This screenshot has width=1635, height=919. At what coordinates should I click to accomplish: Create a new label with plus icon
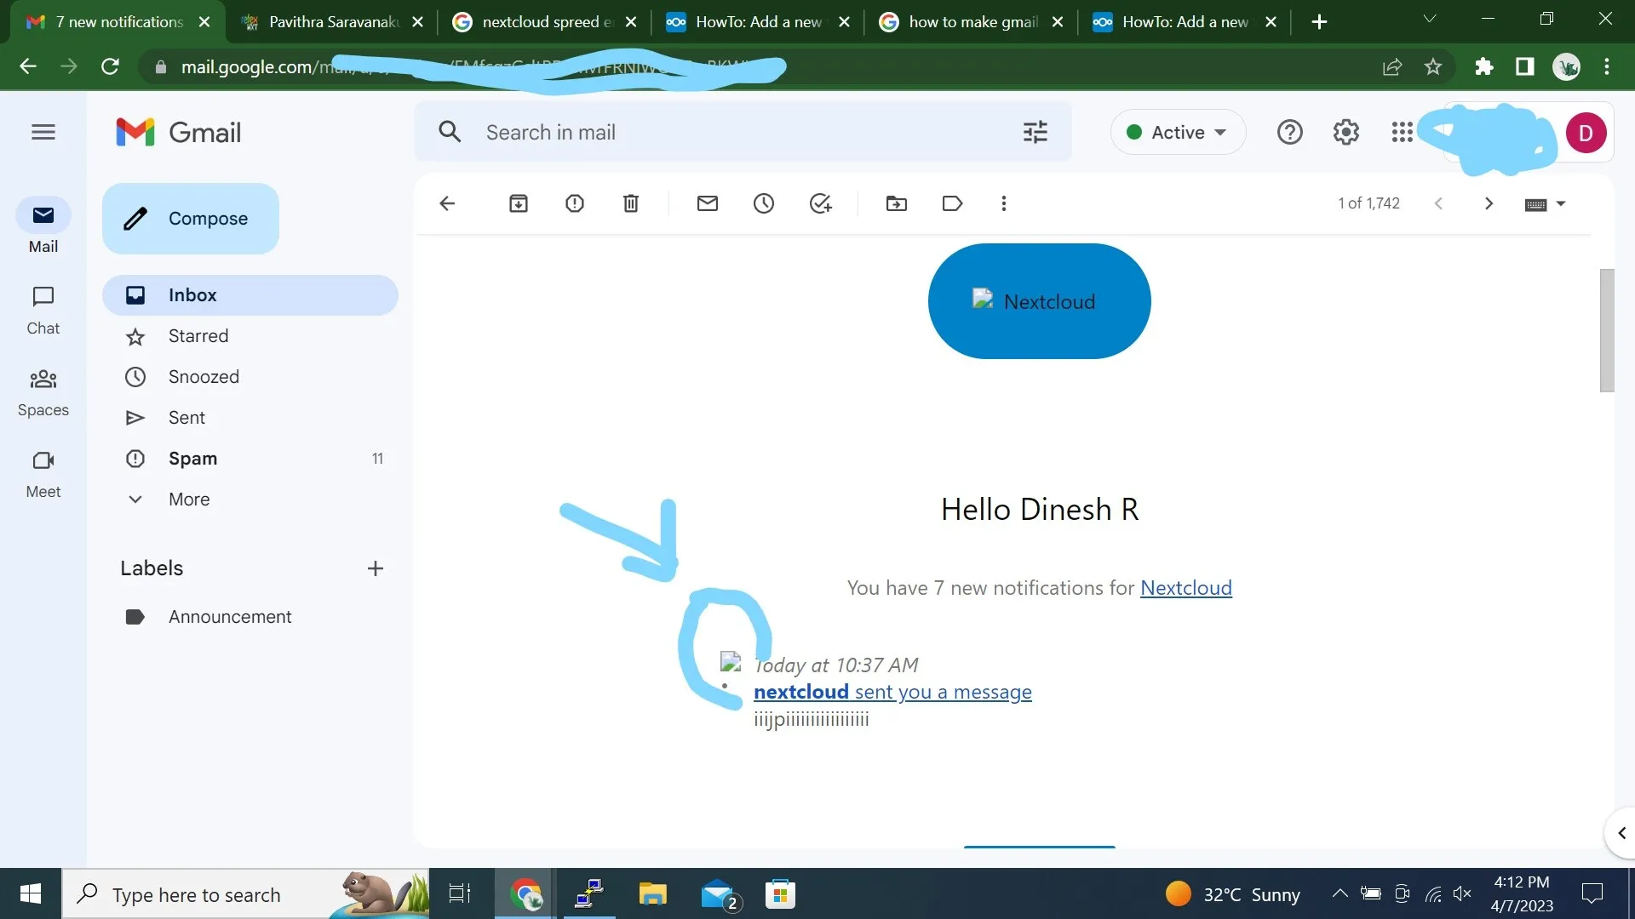click(x=376, y=568)
